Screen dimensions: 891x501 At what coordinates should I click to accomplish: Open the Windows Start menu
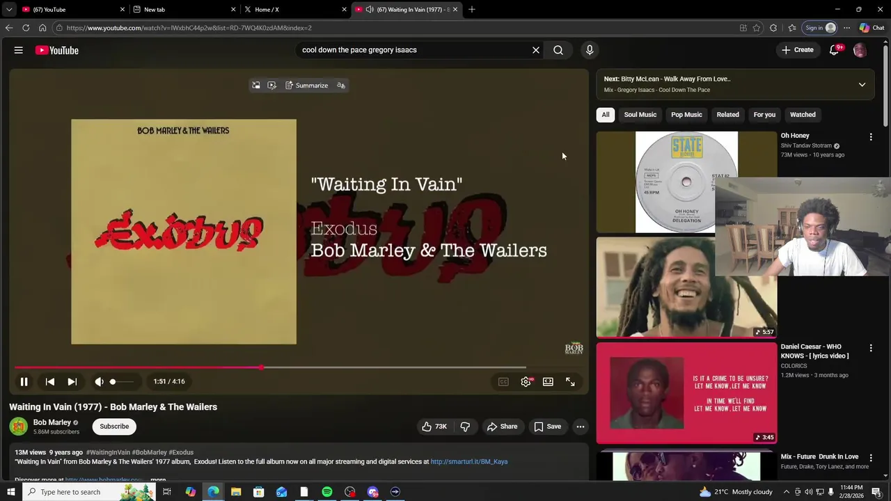click(x=10, y=492)
